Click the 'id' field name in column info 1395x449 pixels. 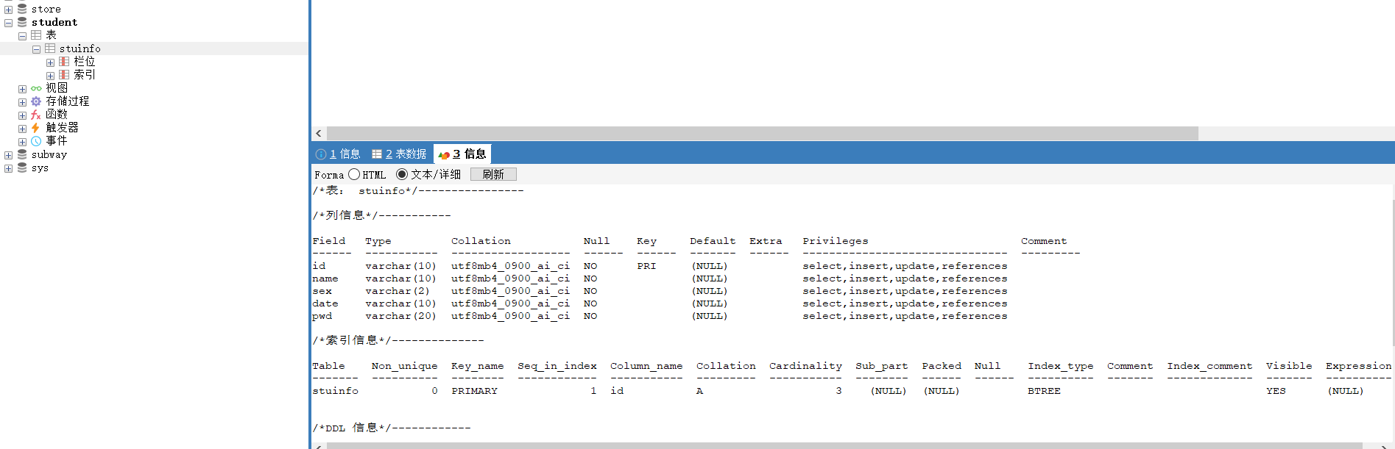319,266
